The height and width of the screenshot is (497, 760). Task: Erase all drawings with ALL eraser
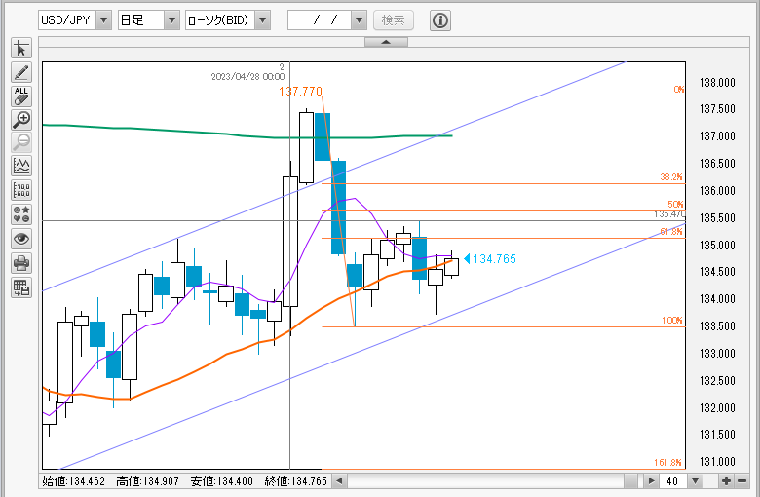tap(21, 96)
